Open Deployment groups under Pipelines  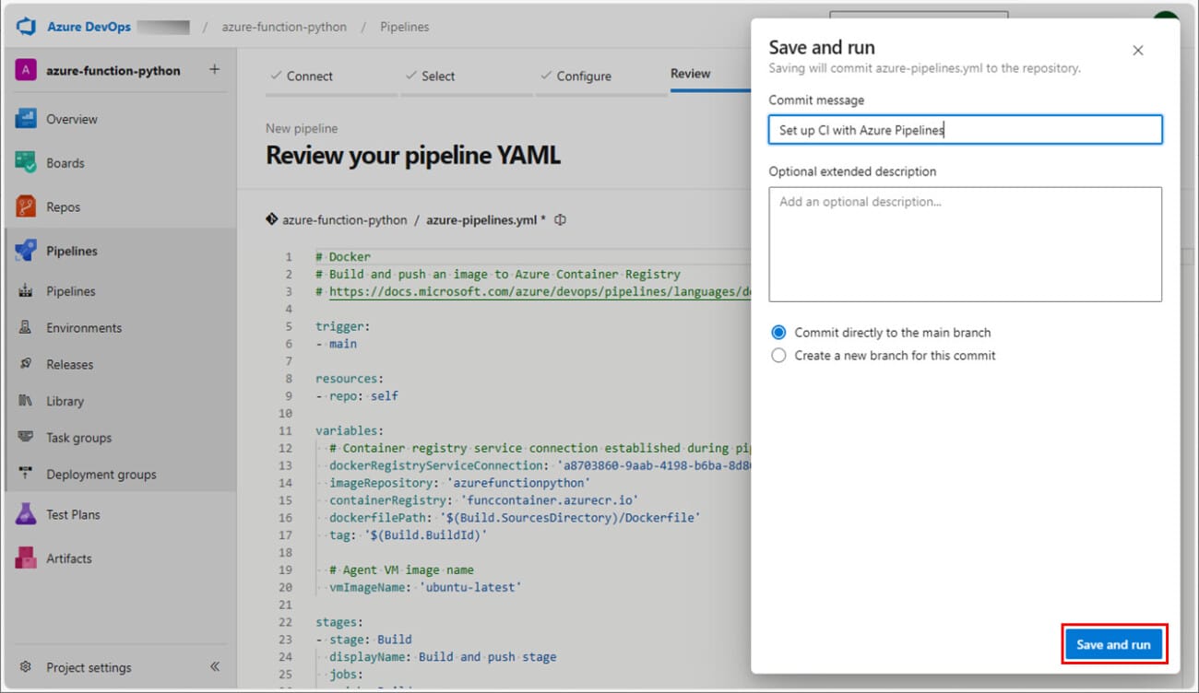click(x=101, y=475)
